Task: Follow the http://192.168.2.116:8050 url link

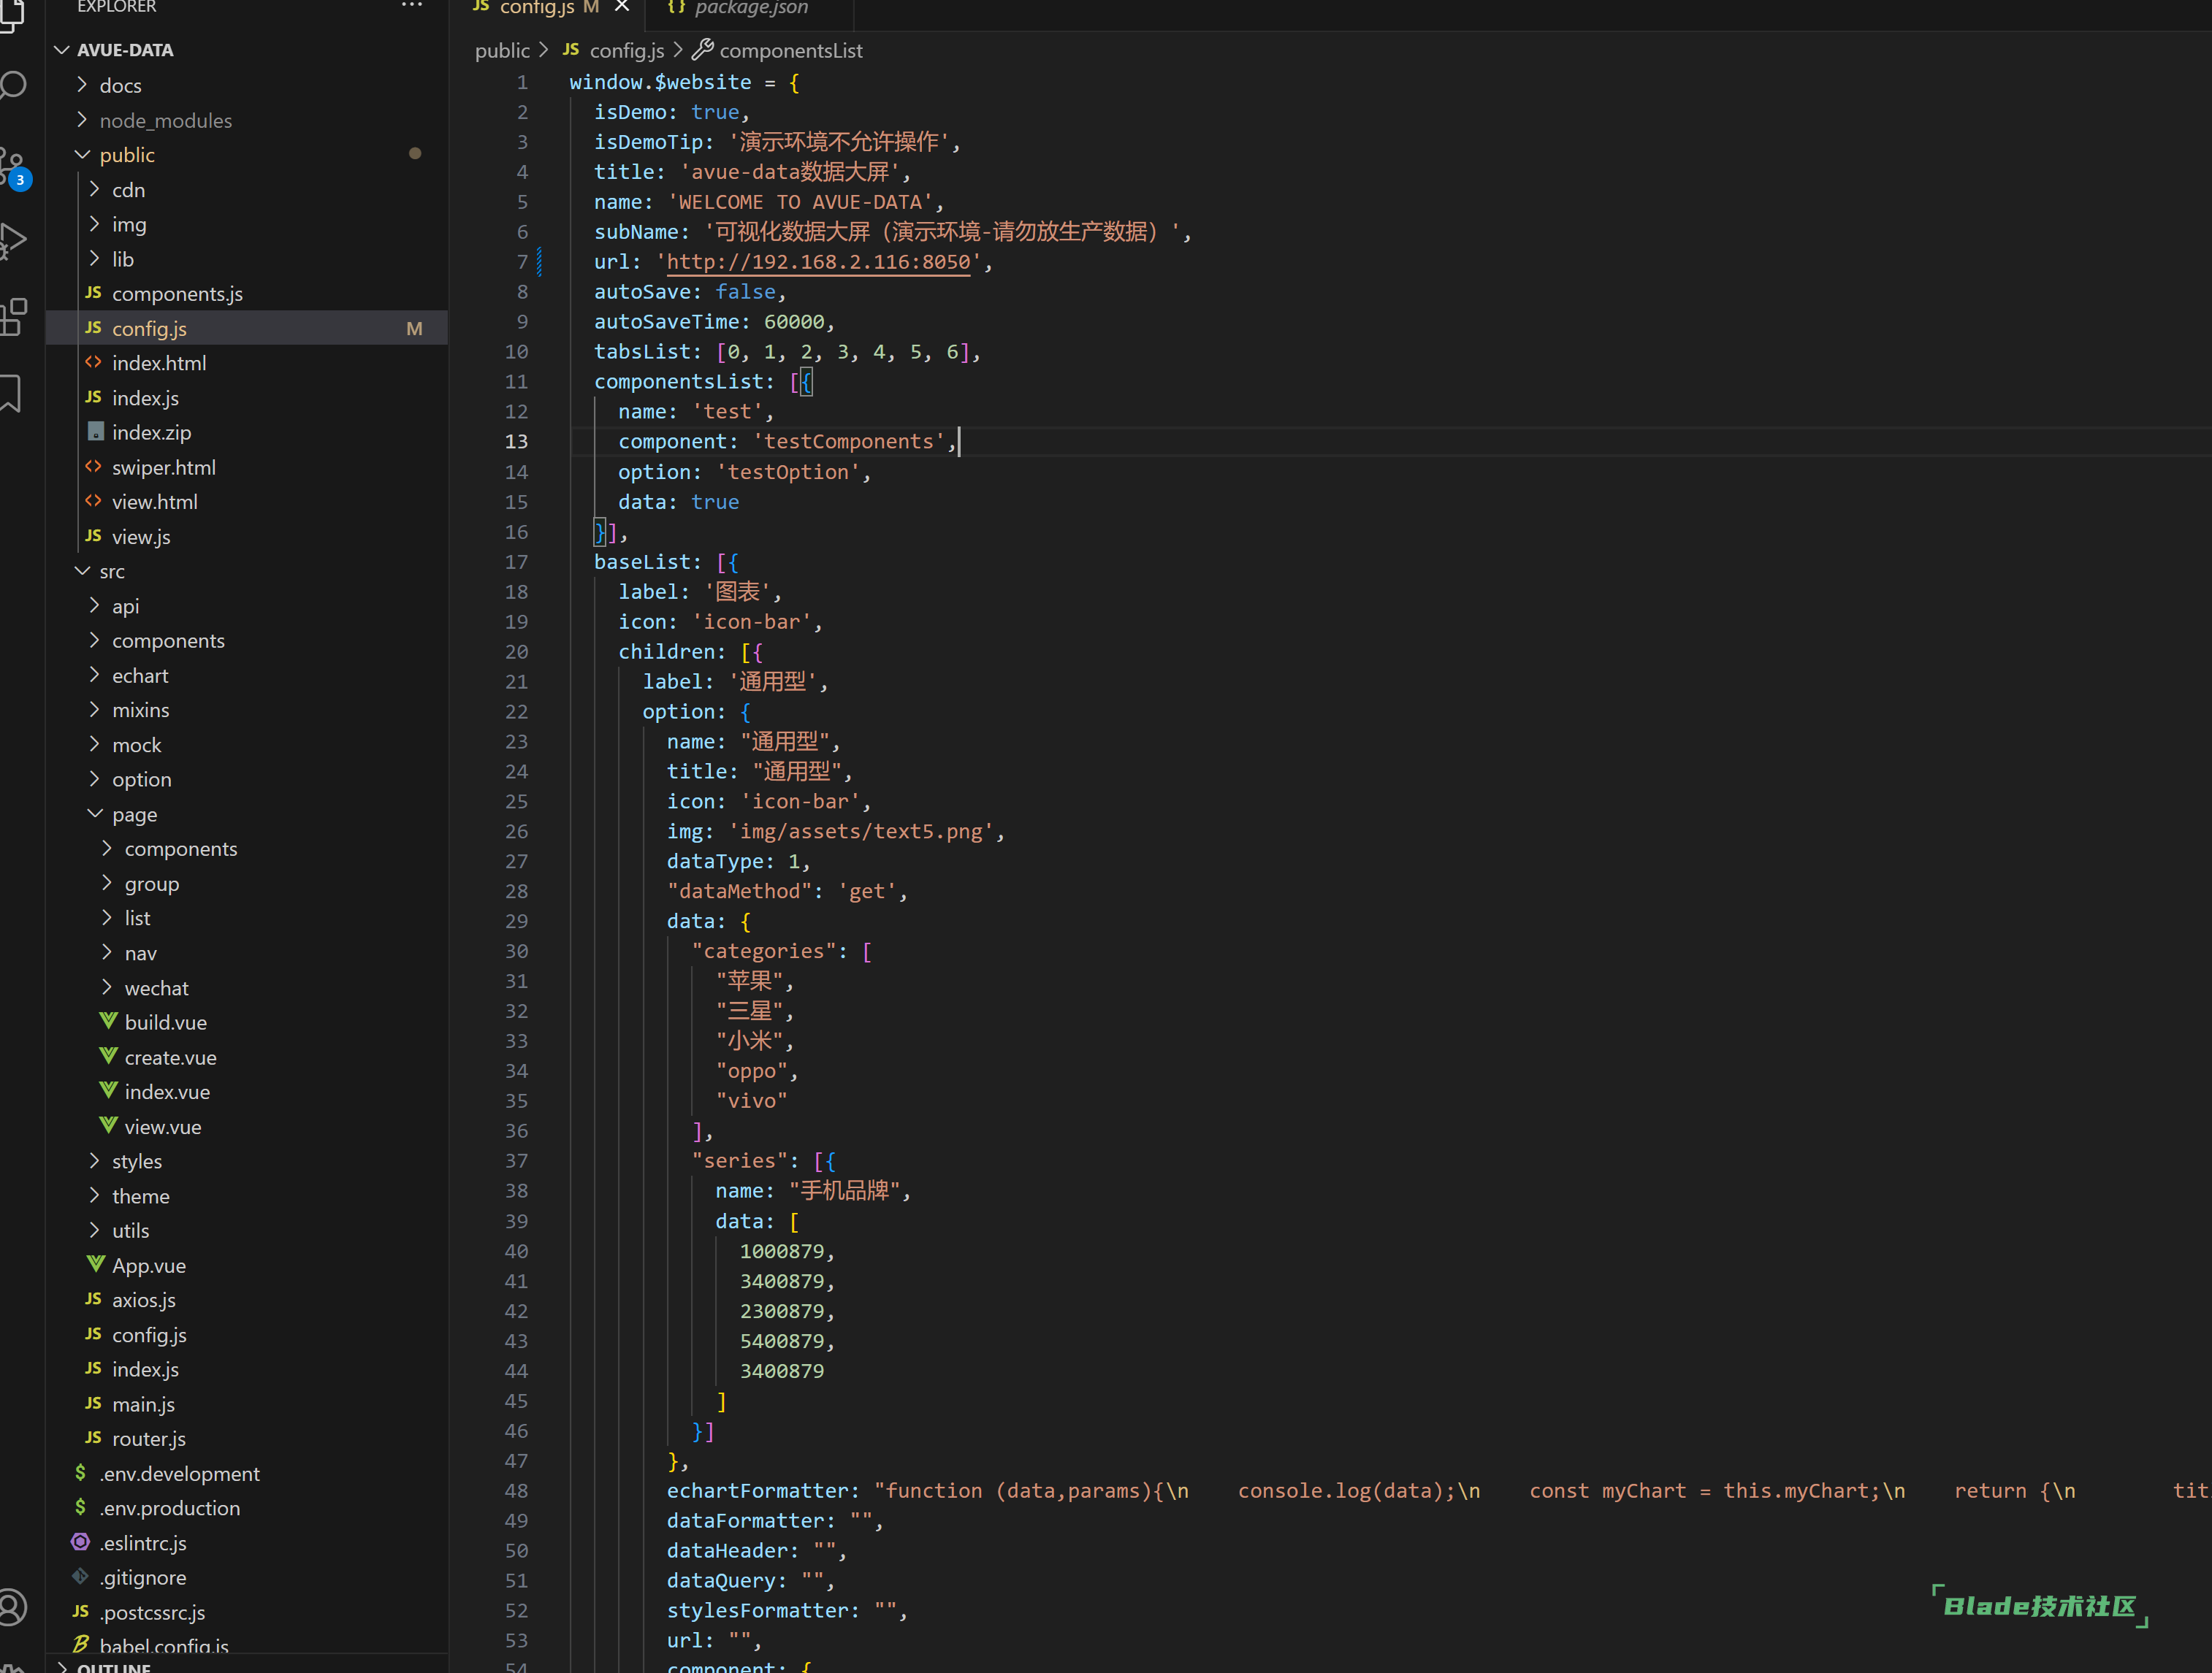Action: [x=818, y=262]
